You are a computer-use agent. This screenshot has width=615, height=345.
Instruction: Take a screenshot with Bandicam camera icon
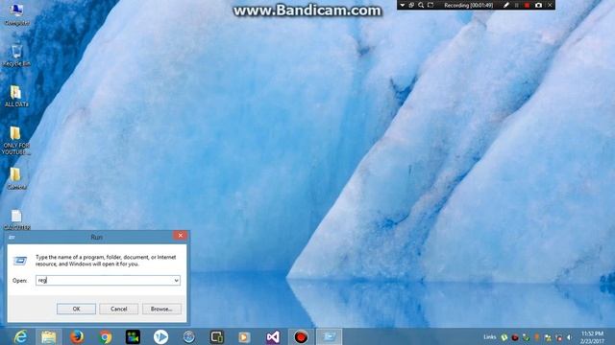538,5
